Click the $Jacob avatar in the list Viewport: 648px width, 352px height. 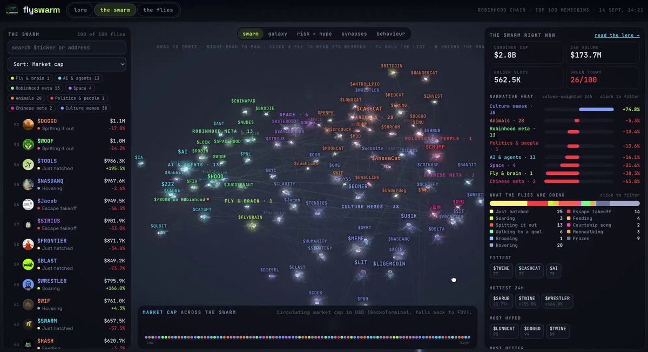point(28,205)
